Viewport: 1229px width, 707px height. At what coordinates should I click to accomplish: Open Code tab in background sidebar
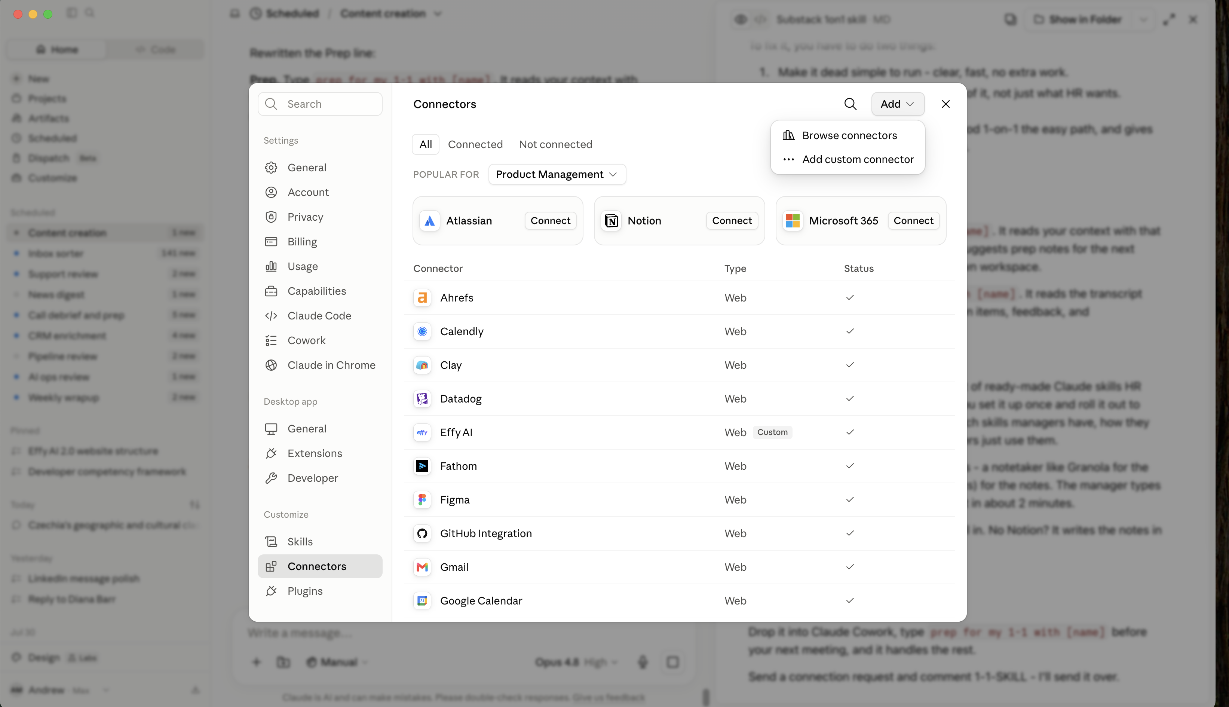pyautogui.click(x=155, y=49)
